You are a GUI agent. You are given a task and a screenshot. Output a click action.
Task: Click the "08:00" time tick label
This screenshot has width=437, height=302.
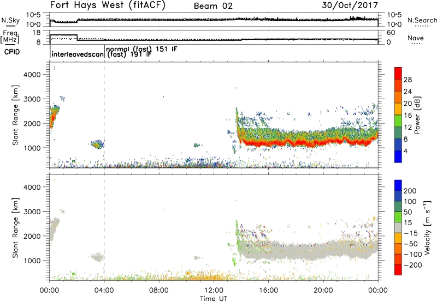tap(159, 291)
